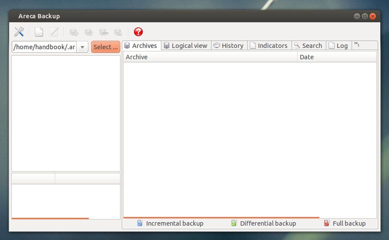389x240 pixels.
Task: Sort by the Date column header
Action: tap(337, 57)
